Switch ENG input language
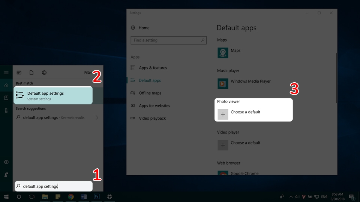Image resolution: width=360 pixels, height=202 pixels. 324,197
